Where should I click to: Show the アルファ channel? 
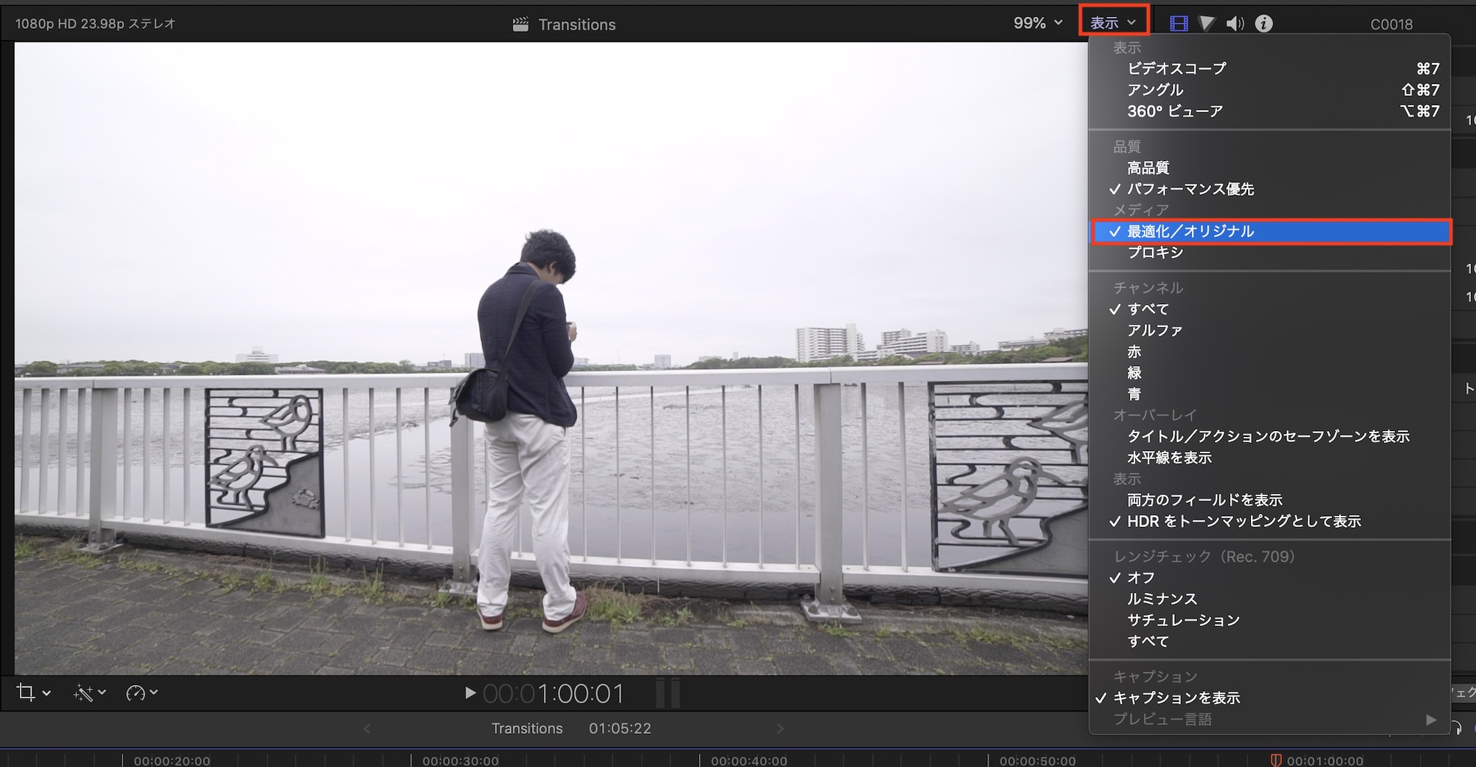click(1269, 331)
